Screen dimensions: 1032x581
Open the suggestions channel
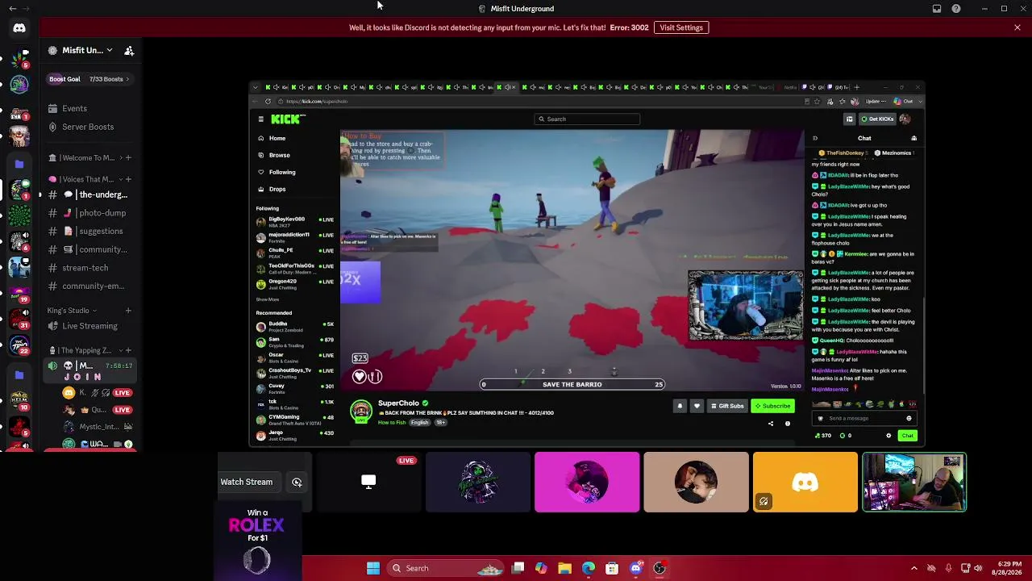pyautogui.click(x=90, y=231)
